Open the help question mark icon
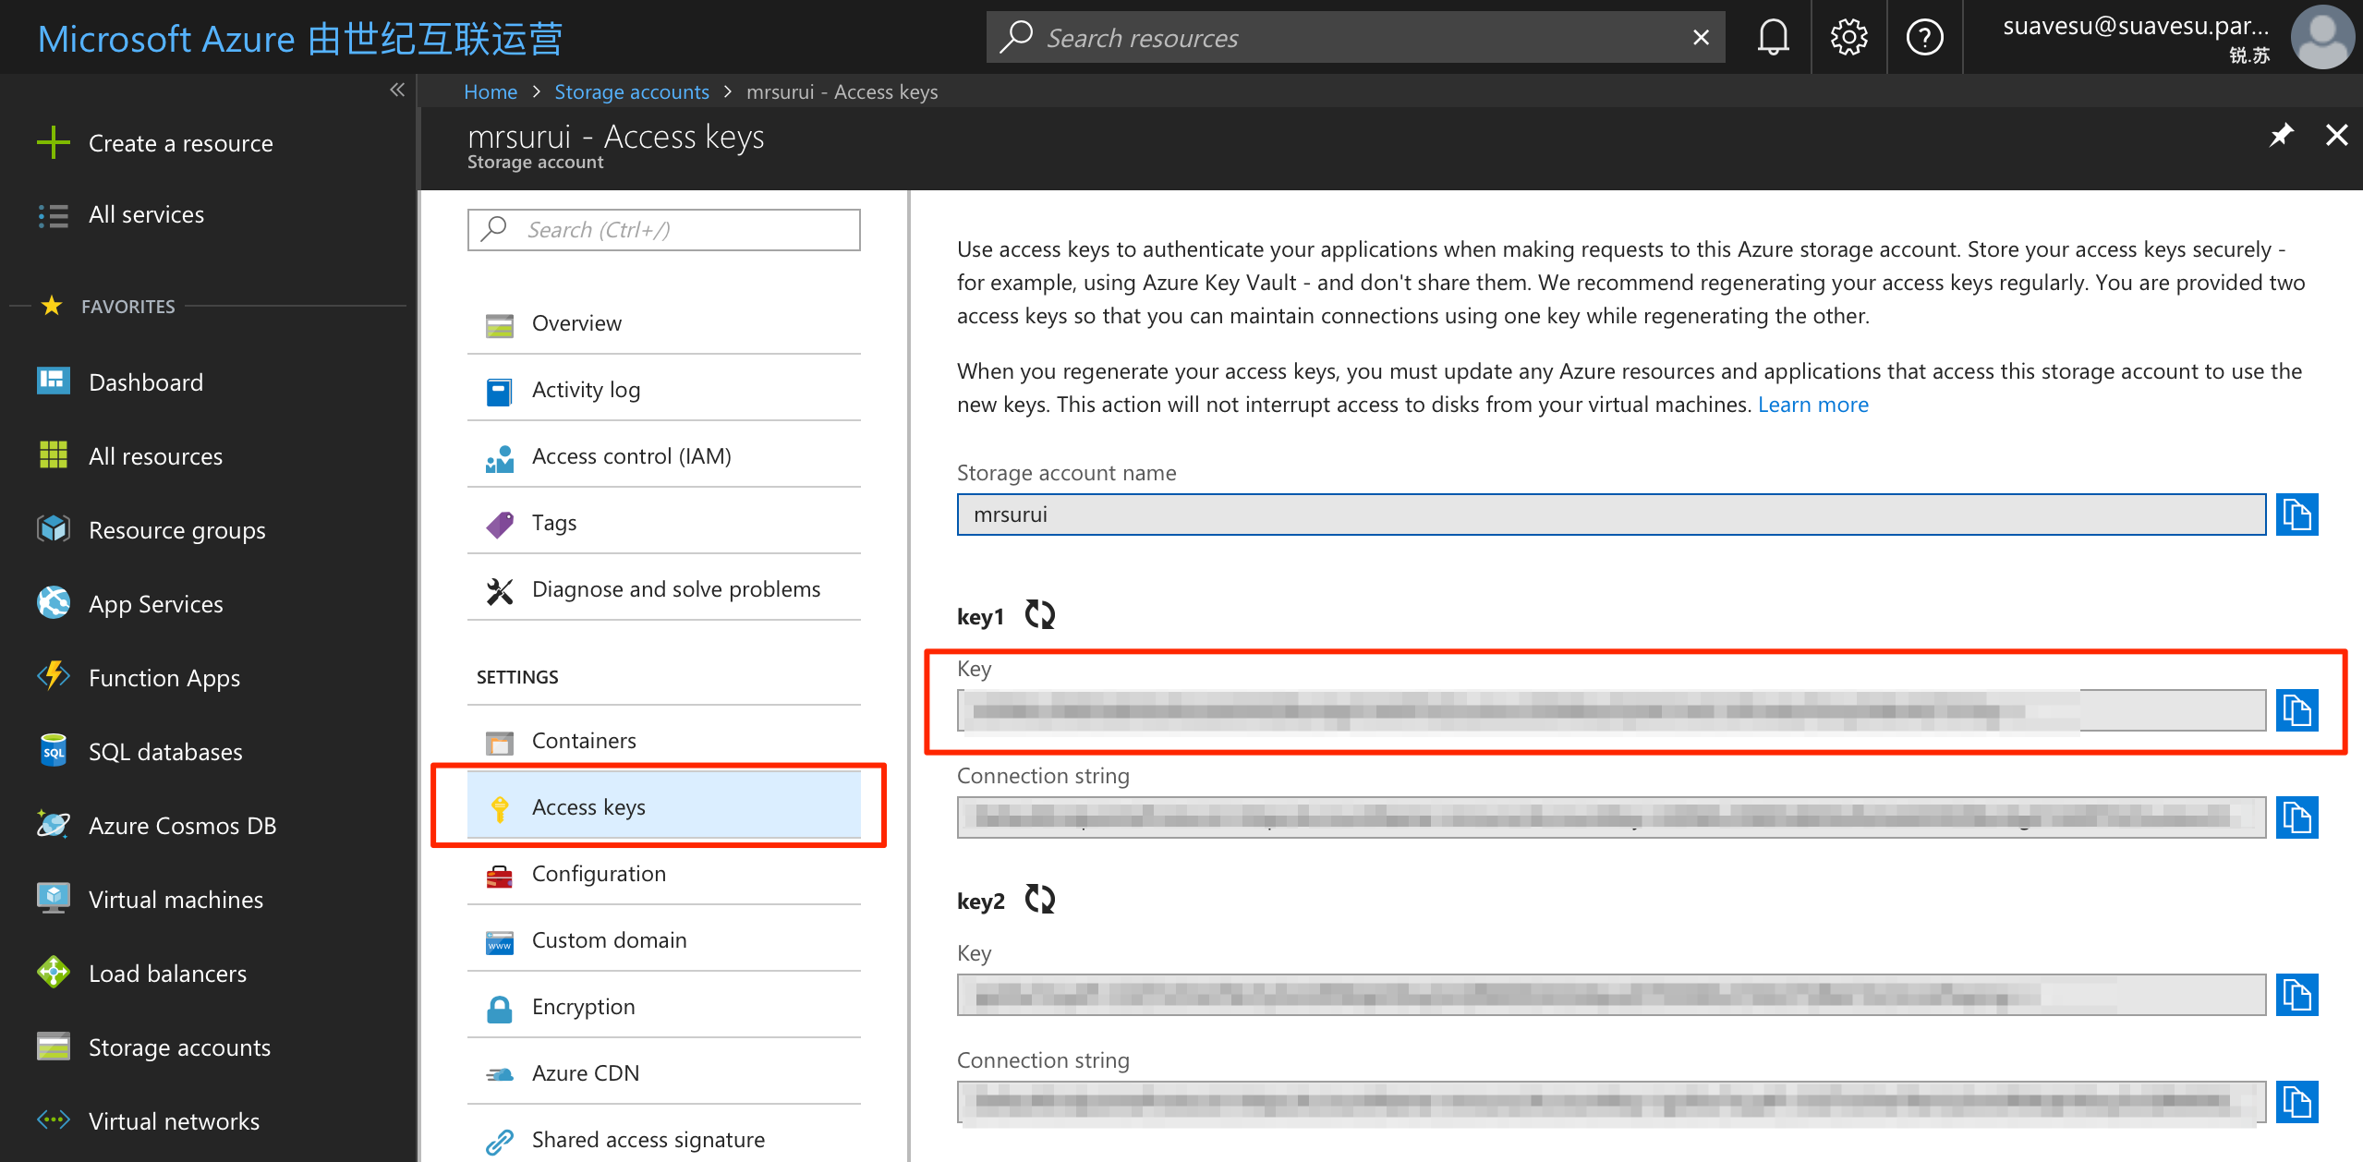The image size is (2363, 1162). tap(1924, 37)
